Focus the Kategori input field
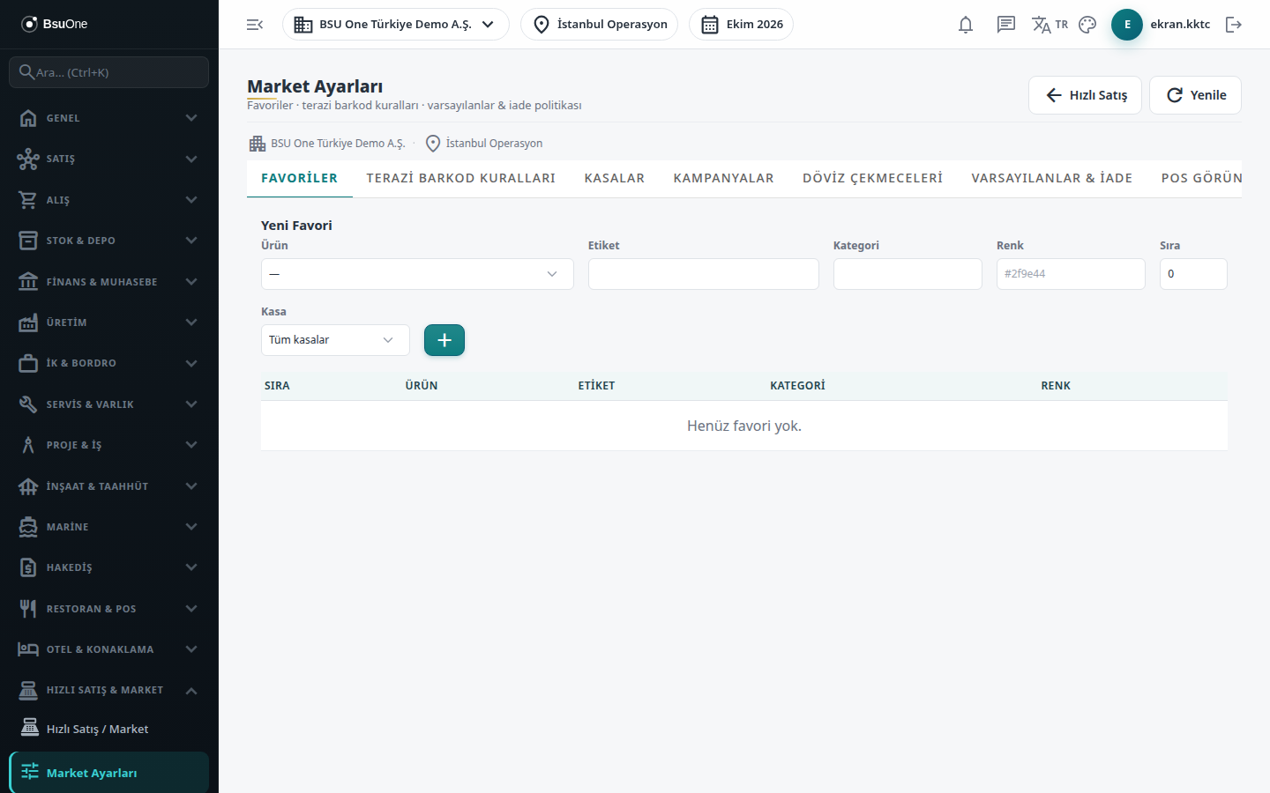Viewport: 1270px width, 793px height. (908, 274)
